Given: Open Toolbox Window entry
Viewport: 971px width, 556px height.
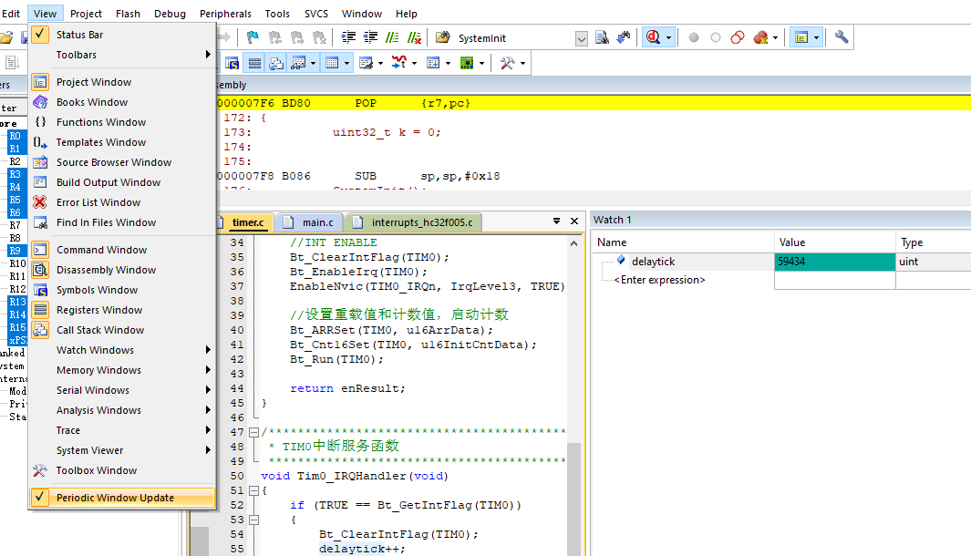Looking at the screenshot, I should [122, 470].
